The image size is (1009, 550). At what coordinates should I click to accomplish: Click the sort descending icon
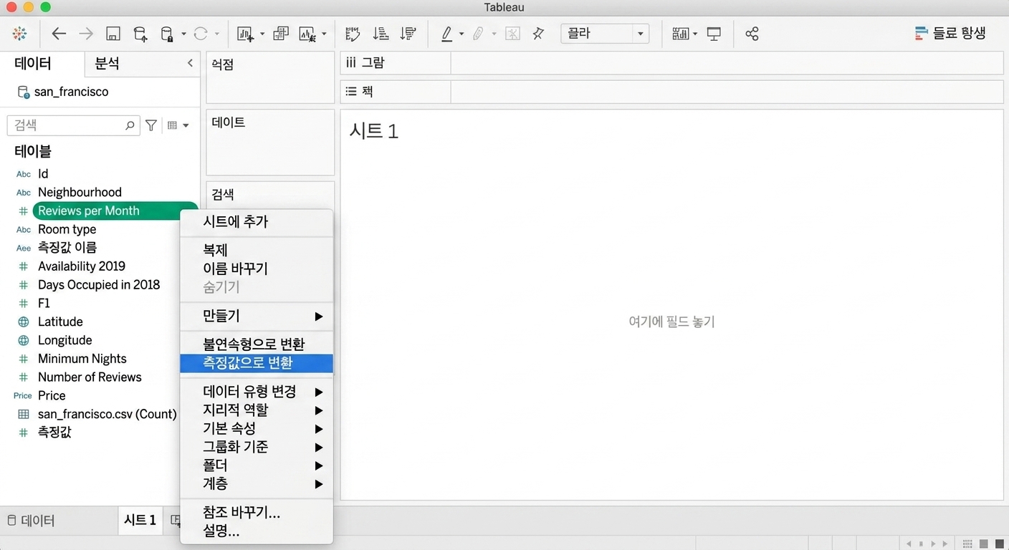tap(408, 34)
